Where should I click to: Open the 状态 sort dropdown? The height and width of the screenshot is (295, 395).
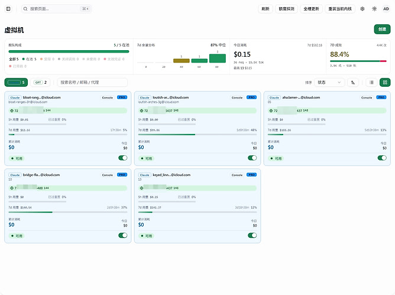click(329, 83)
